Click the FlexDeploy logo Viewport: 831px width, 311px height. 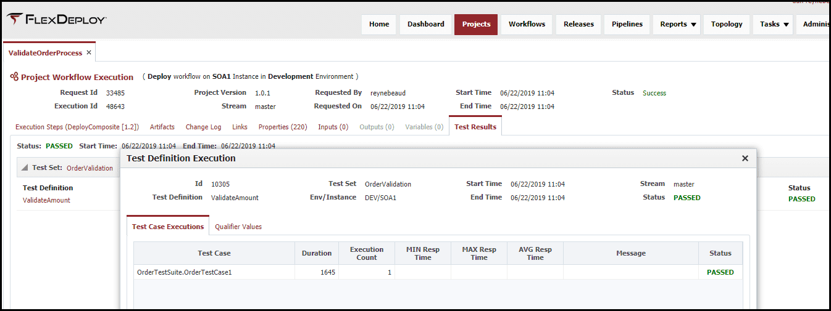57,20
